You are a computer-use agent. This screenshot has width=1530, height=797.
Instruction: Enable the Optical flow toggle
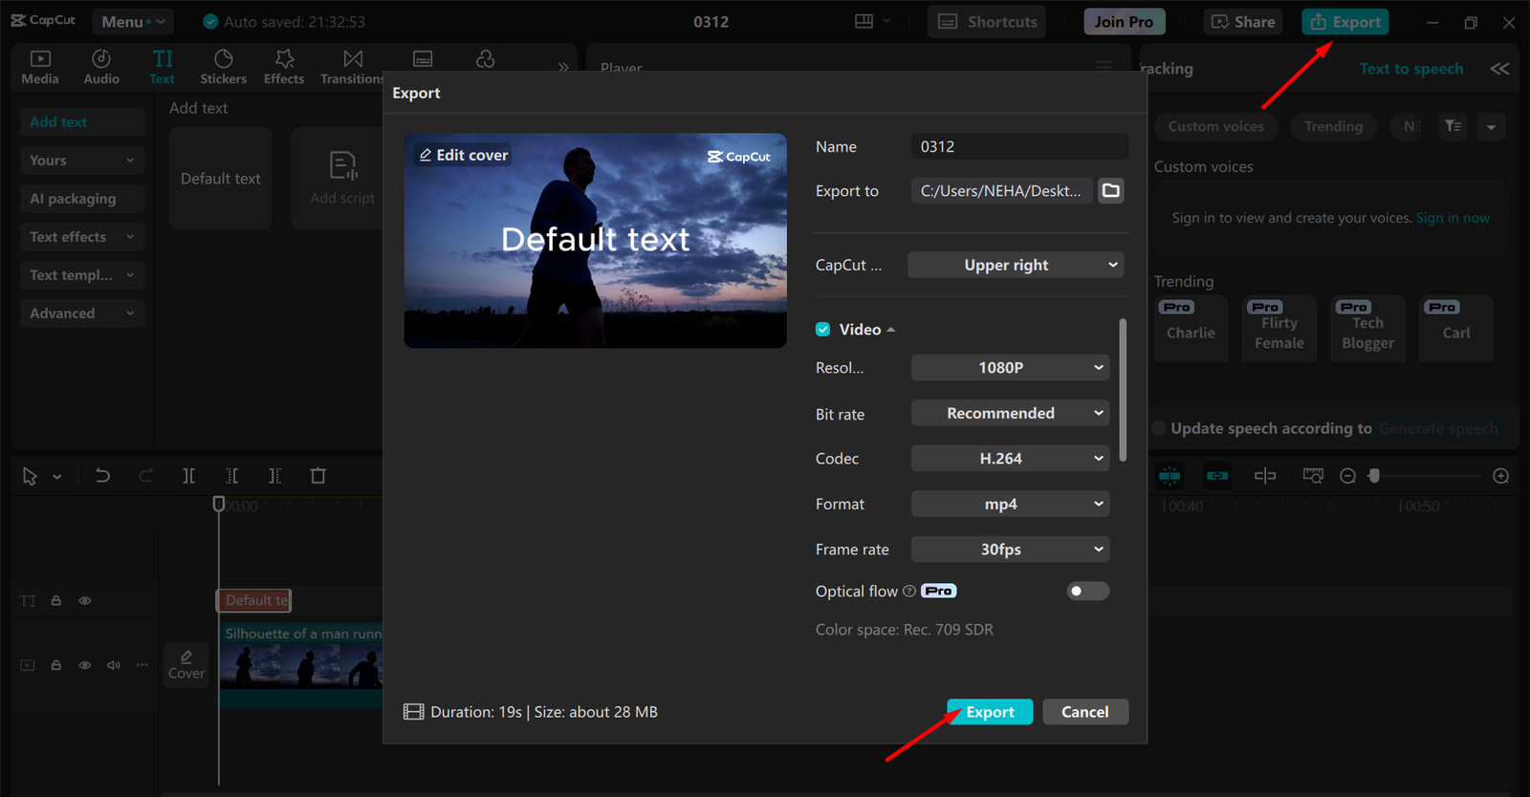click(1087, 592)
